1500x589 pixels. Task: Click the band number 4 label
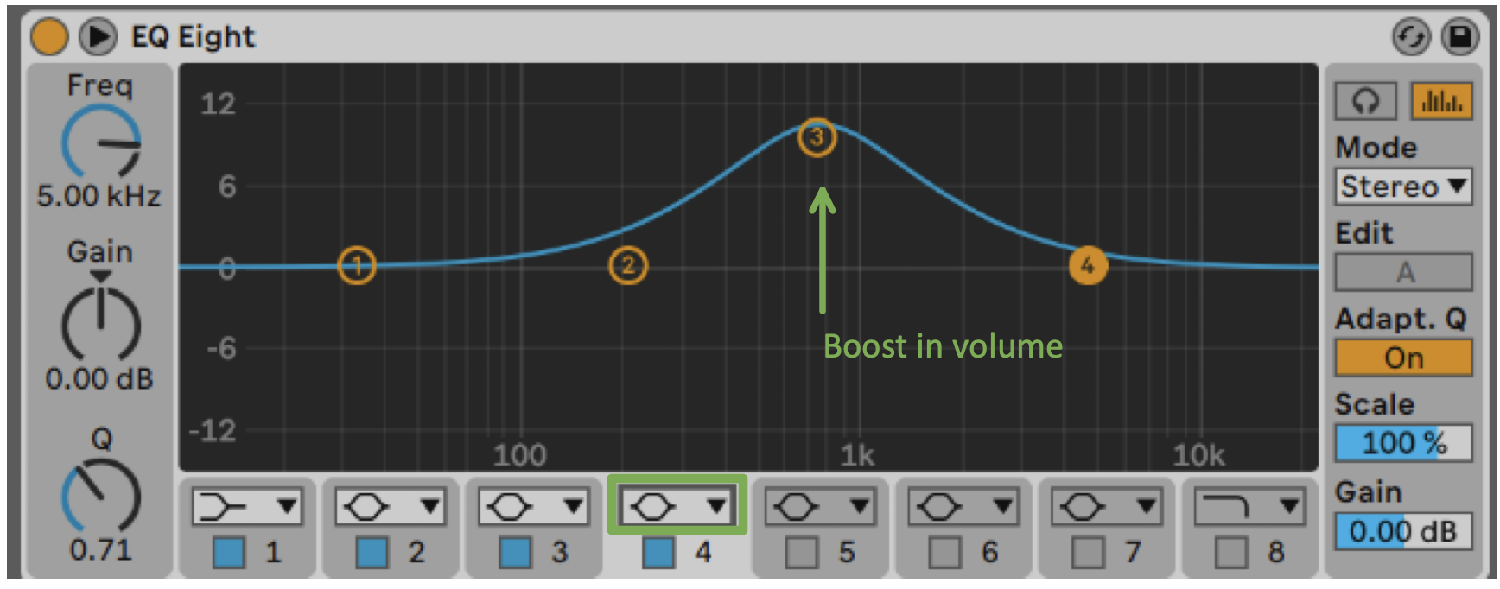tap(703, 552)
